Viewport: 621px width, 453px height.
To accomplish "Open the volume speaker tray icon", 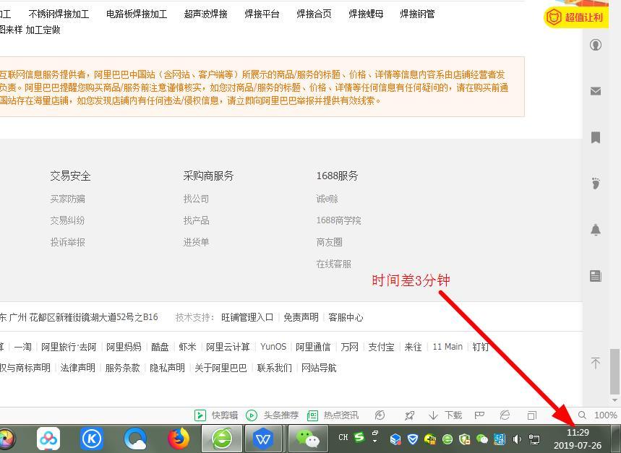I will [x=517, y=439].
